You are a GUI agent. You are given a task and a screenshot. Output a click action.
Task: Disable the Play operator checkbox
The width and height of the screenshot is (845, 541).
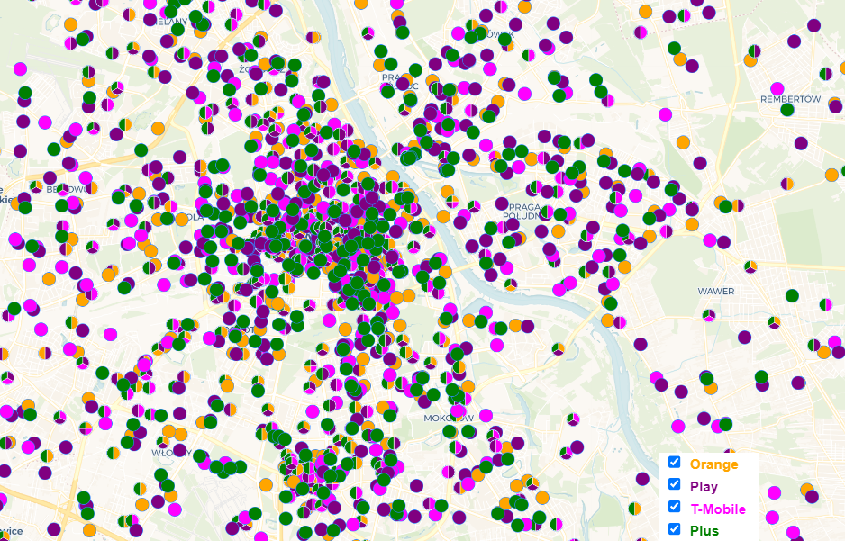click(674, 485)
